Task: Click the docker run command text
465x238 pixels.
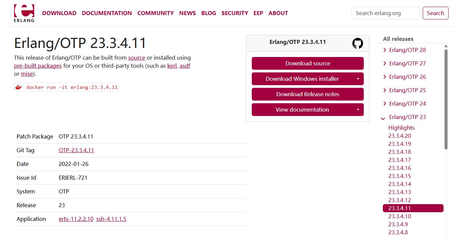Action: tap(72, 87)
